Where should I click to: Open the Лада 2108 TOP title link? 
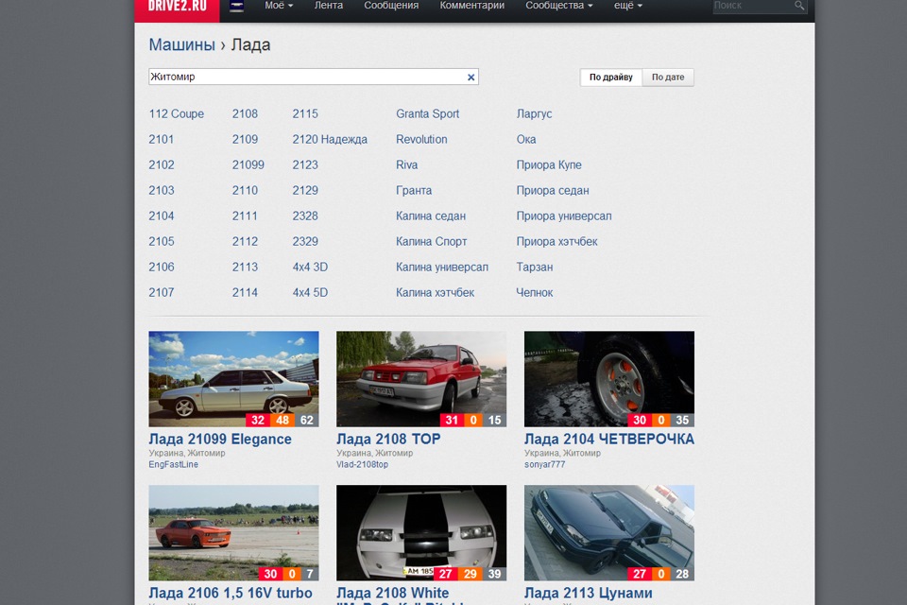coord(388,440)
